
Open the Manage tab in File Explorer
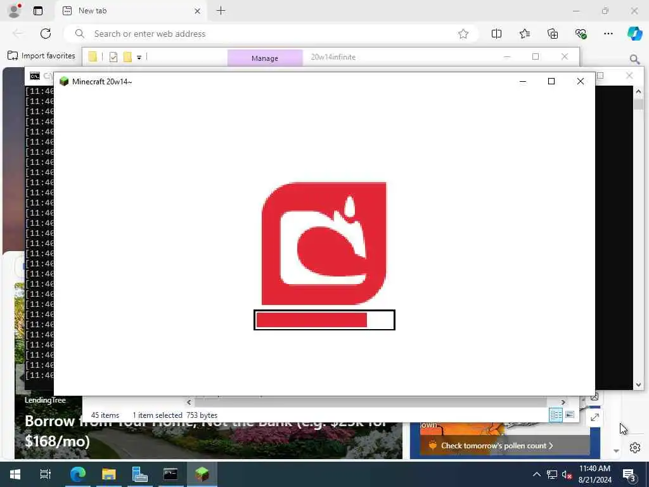point(265,58)
